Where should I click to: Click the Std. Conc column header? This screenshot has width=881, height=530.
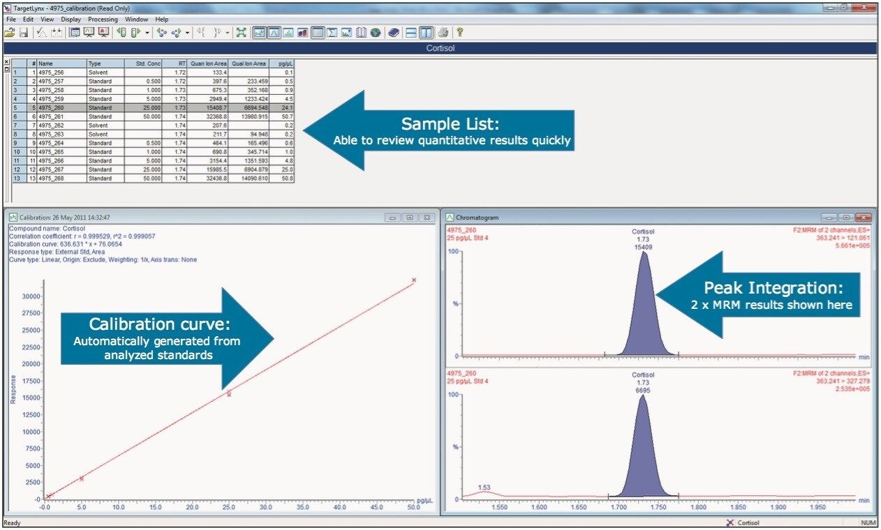pos(143,63)
